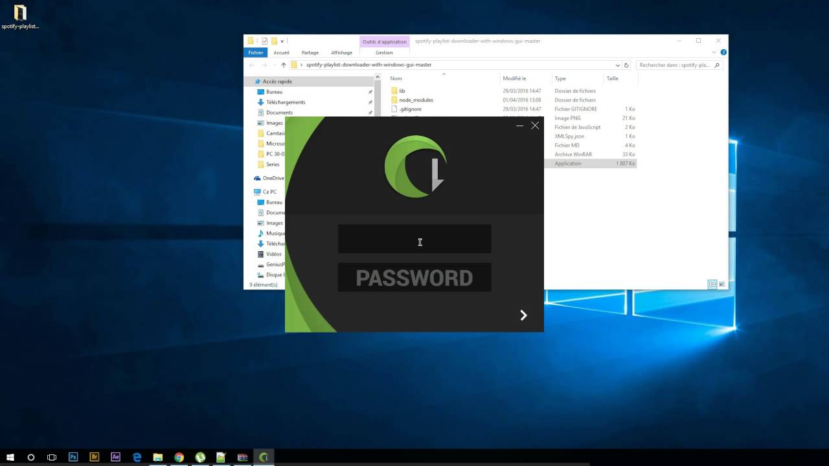
Task: Select Accès rapide in navigation pane
Action: 277,82
